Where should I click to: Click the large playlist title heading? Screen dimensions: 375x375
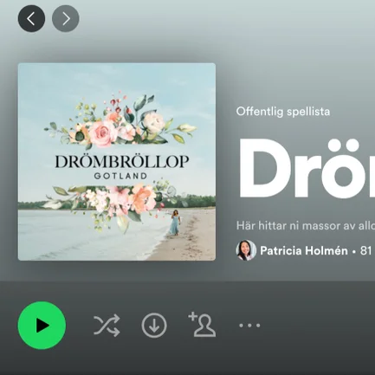[x=307, y=169]
